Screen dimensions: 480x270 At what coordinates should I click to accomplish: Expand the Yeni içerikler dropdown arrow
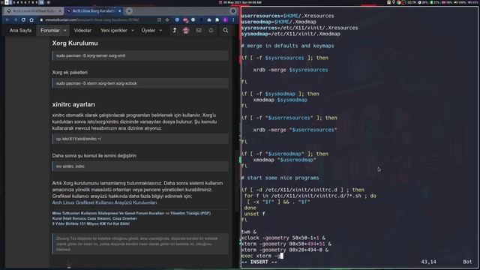coord(133,31)
